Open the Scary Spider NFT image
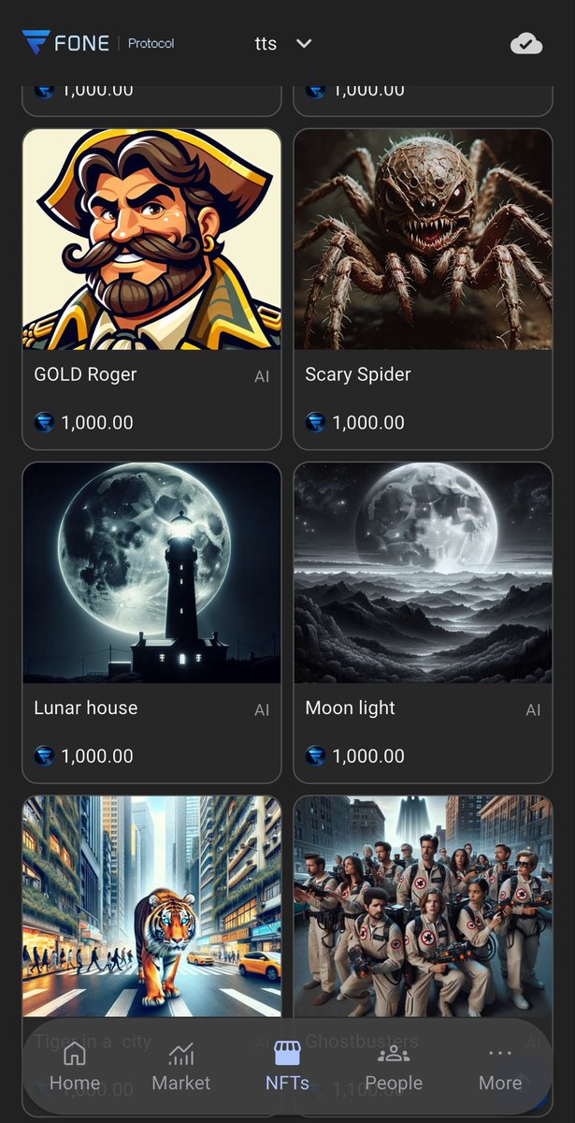The image size is (575, 1123). pyautogui.click(x=423, y=240)
